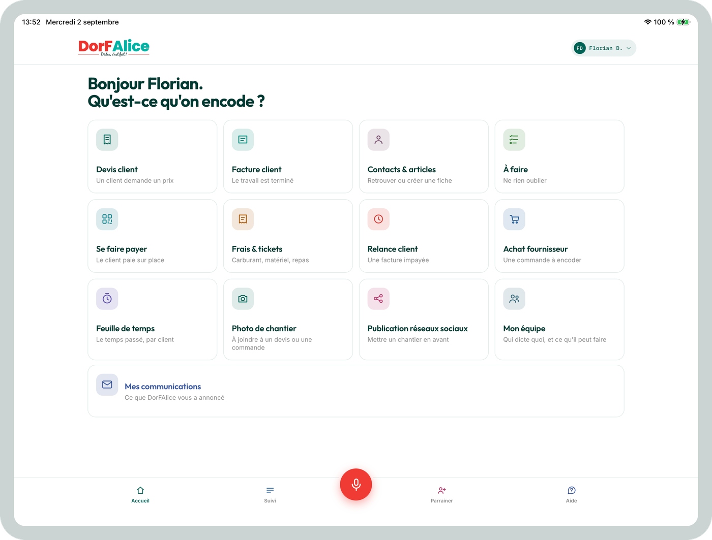Image resolution: width=712 pixels, height=540 pixels.
Task: Open the Suivi tab
Action: (270, 494)
